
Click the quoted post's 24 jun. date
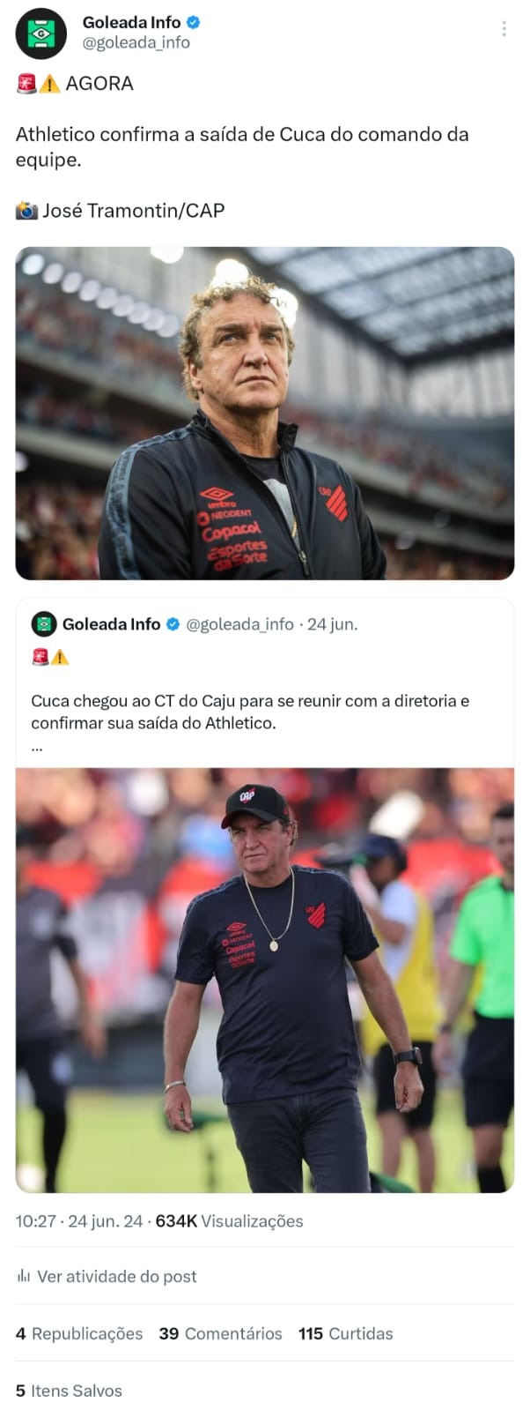332,624
